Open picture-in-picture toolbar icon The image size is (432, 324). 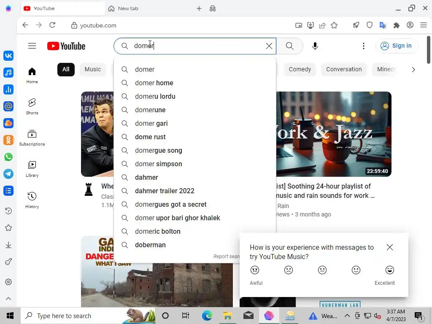[299, 25]
